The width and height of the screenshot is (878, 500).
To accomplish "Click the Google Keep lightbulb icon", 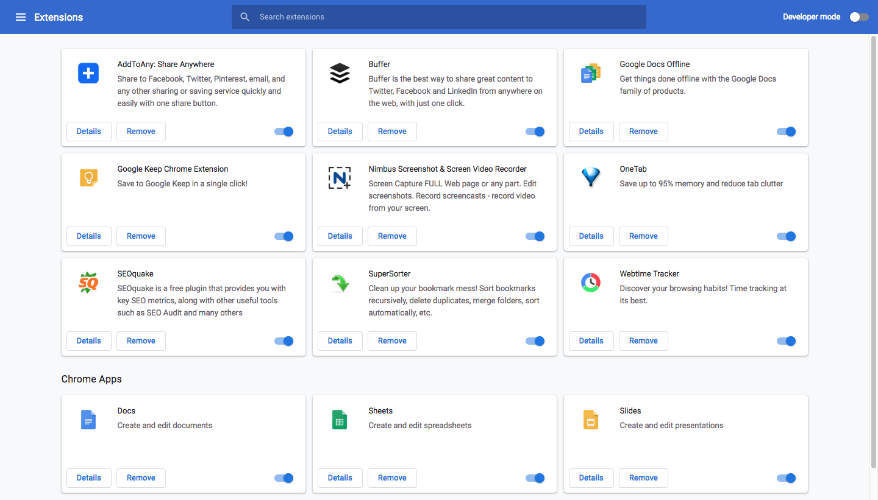I will coord(88,178).
